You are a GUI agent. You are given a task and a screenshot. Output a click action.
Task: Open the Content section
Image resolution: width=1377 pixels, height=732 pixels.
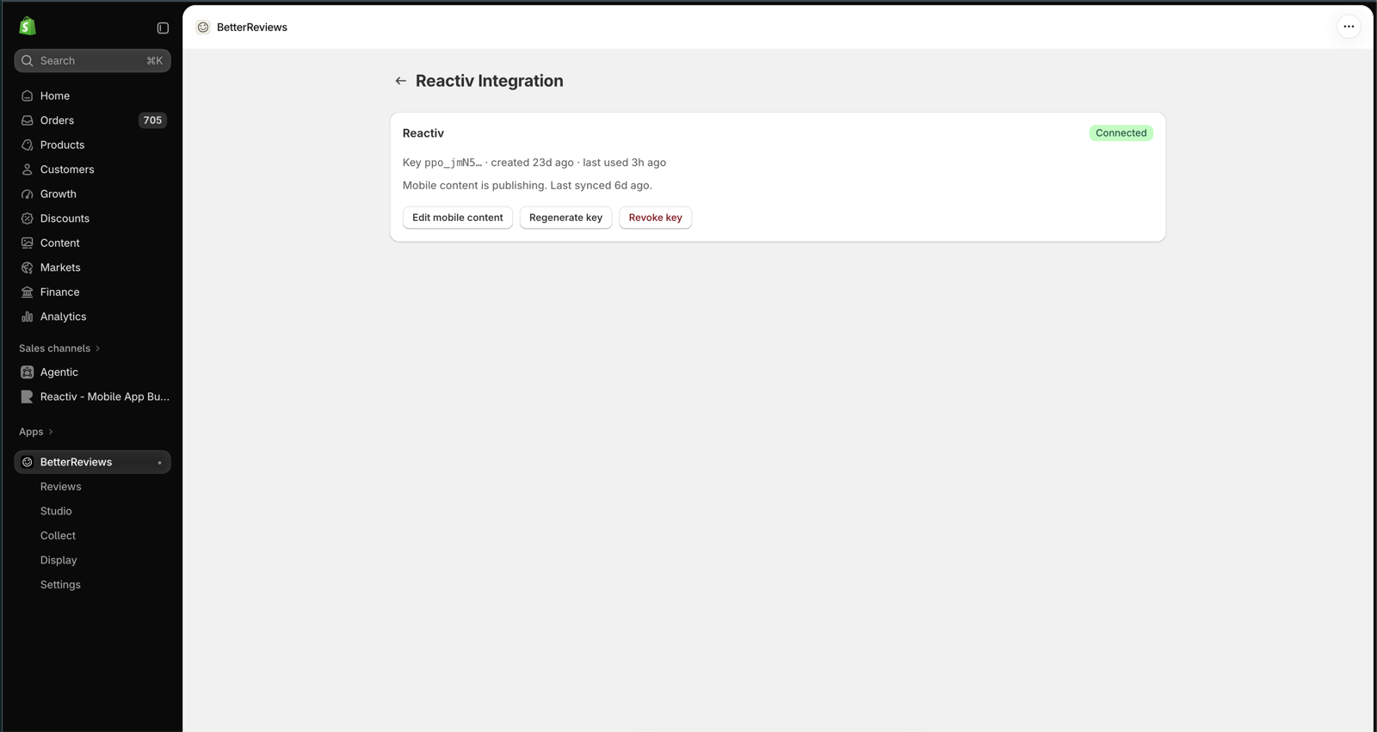tap(92, 243)
